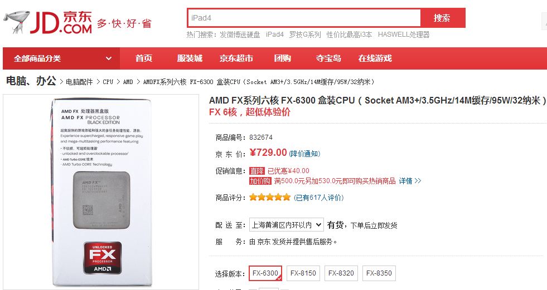Go to the 首页 nav tab
The image size is (547, 290).
(x=144, y=58)
